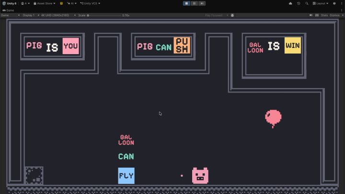The height and width of the screenshot is (194, 345).
Task: Open the main toolbar three-dot menu
Action: 342,3
